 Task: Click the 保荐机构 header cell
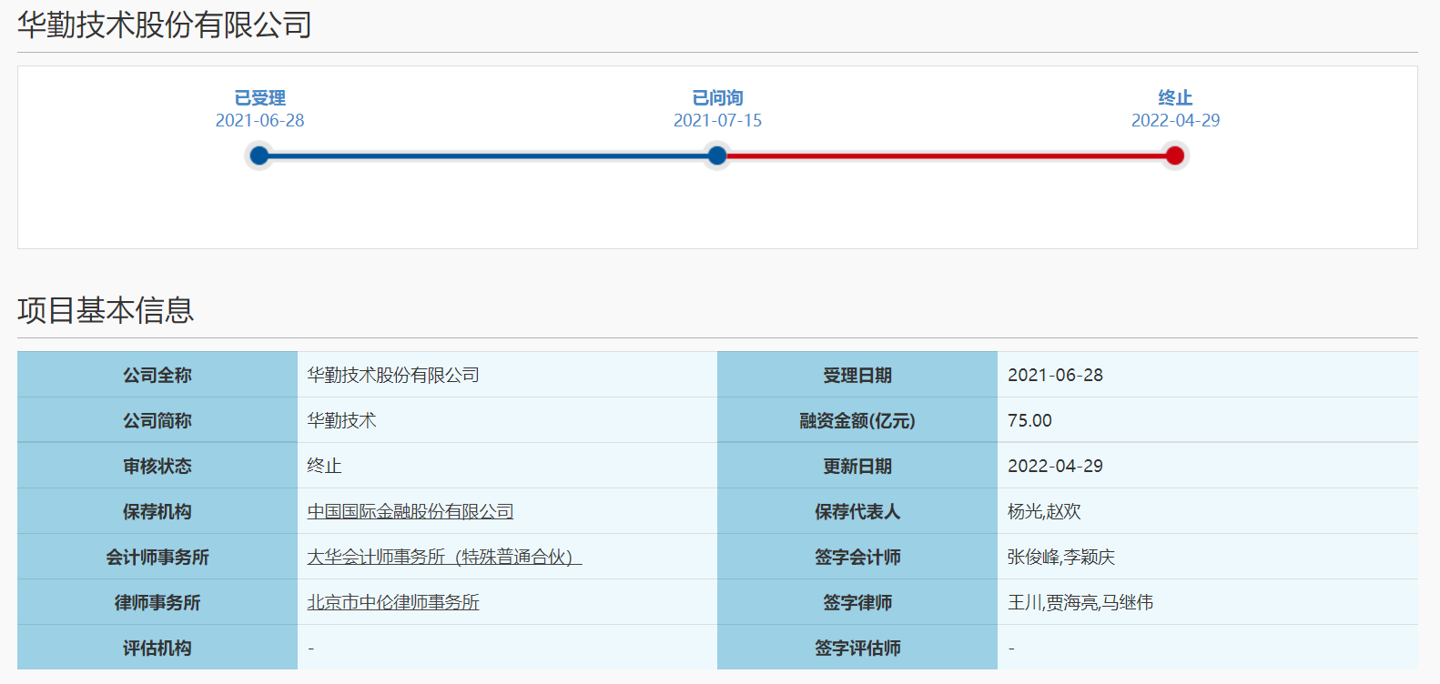click(157, 511)
